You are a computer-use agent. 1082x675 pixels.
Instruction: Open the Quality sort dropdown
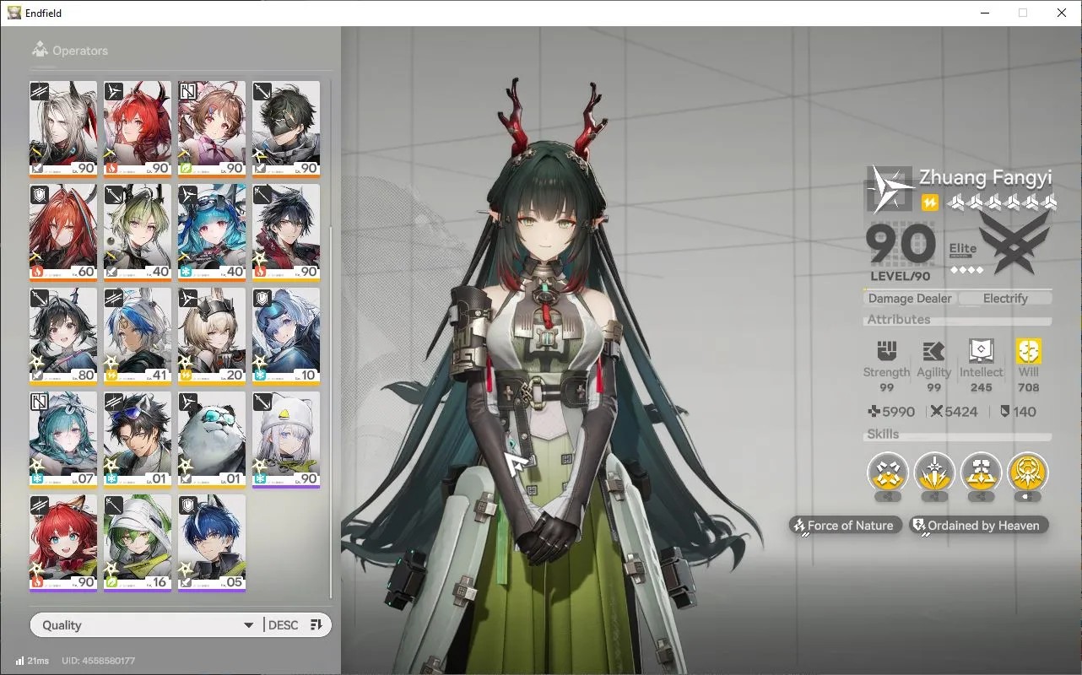[x=146, y=625]
